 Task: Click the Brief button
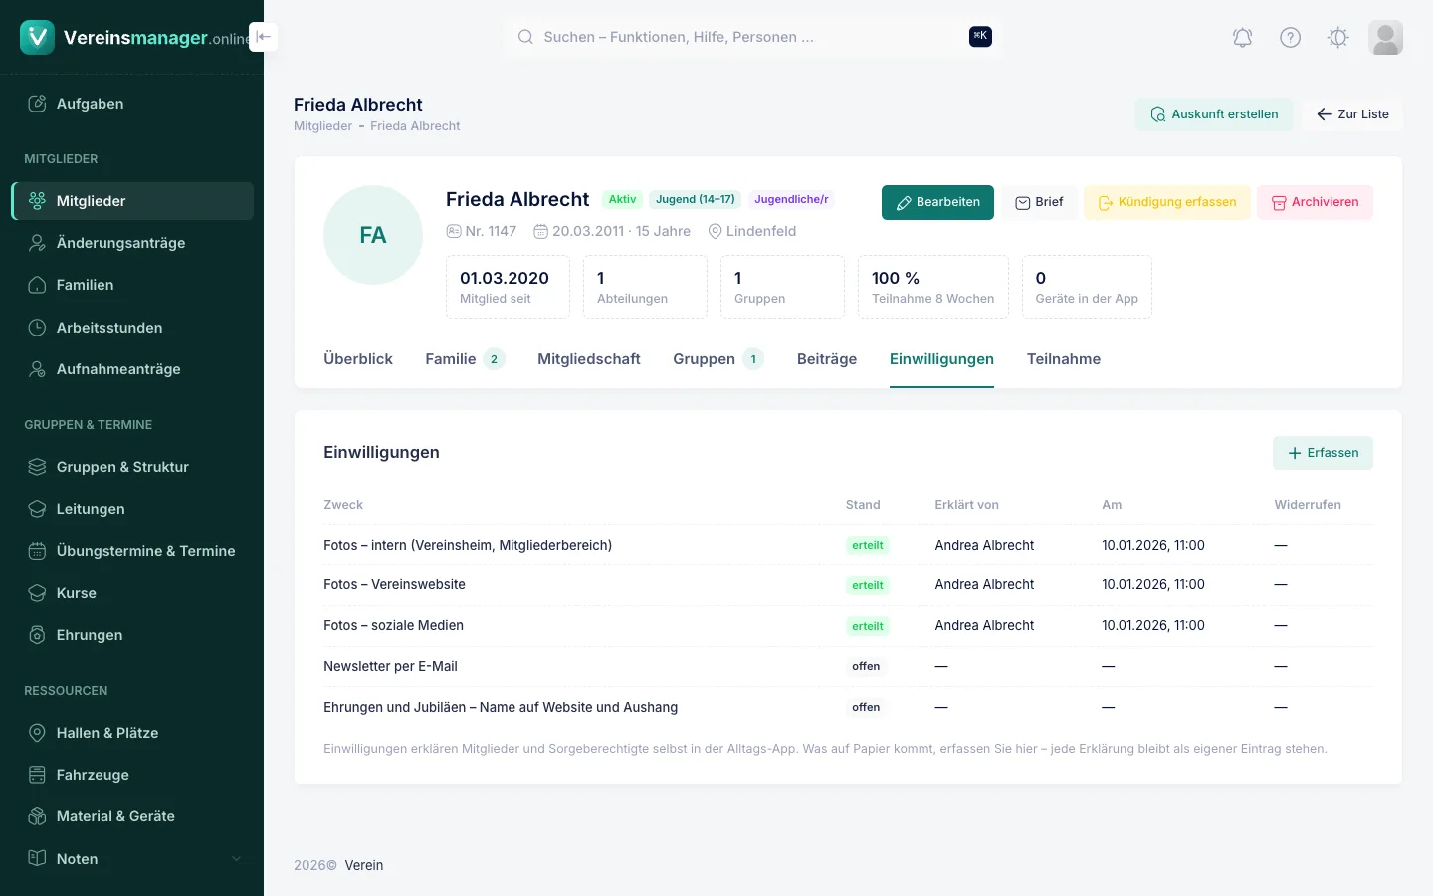[x=1039, y=202]
